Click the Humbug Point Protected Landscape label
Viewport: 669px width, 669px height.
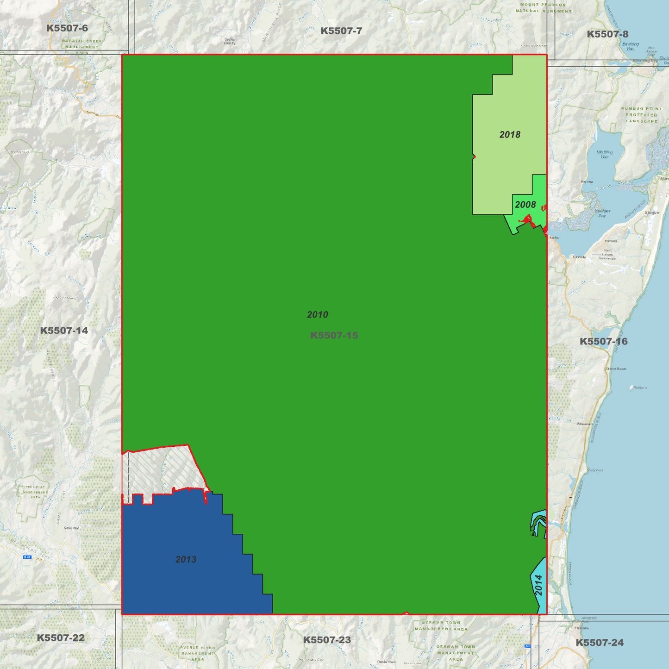tap(642, 115)
